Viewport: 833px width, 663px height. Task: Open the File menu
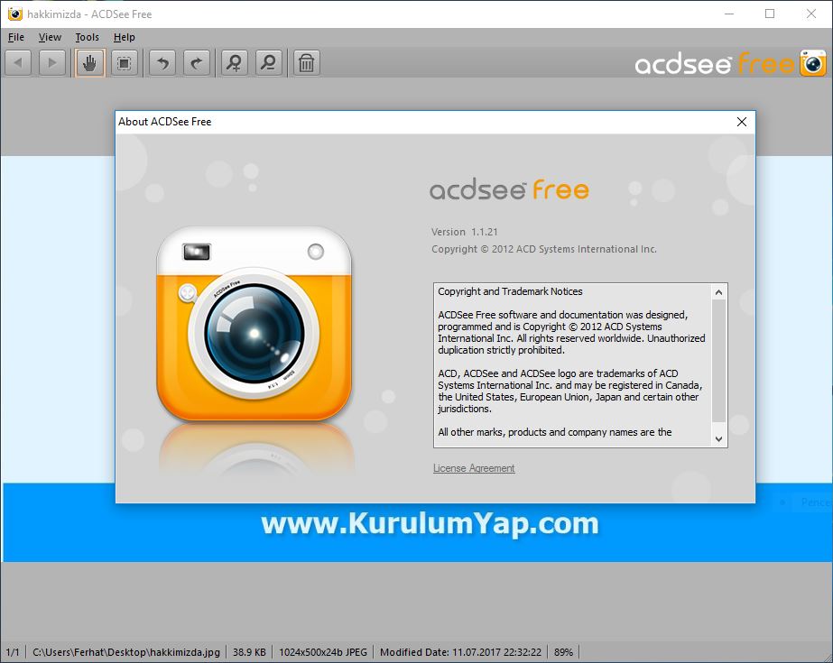click(16, 37)
